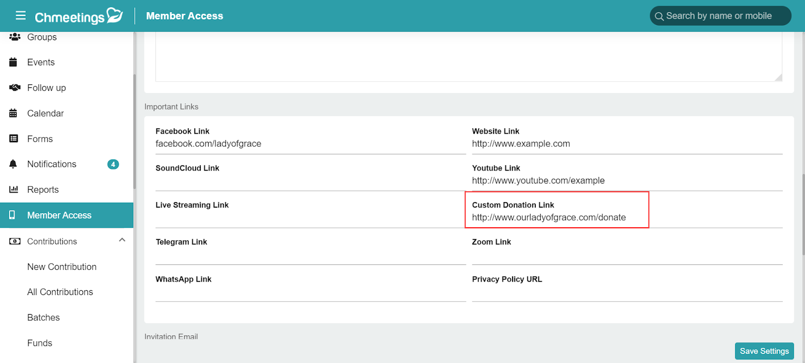Click the Save Settings button
Image resolution: width=805 pixels, height=363 pixels.
(x=764, y=351)
